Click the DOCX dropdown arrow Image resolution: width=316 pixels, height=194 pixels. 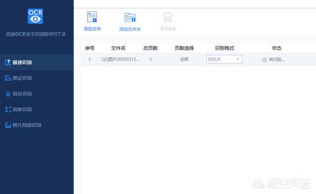pyautogui.click(x=237, y=59)
